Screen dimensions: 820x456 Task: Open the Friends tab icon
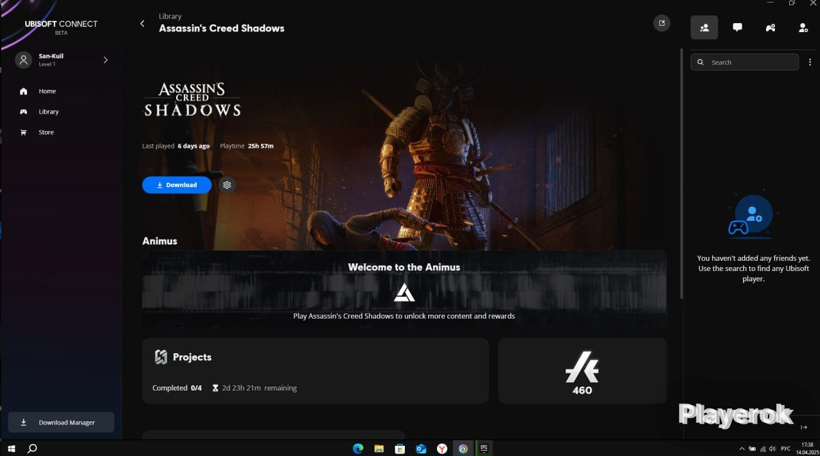704,28
